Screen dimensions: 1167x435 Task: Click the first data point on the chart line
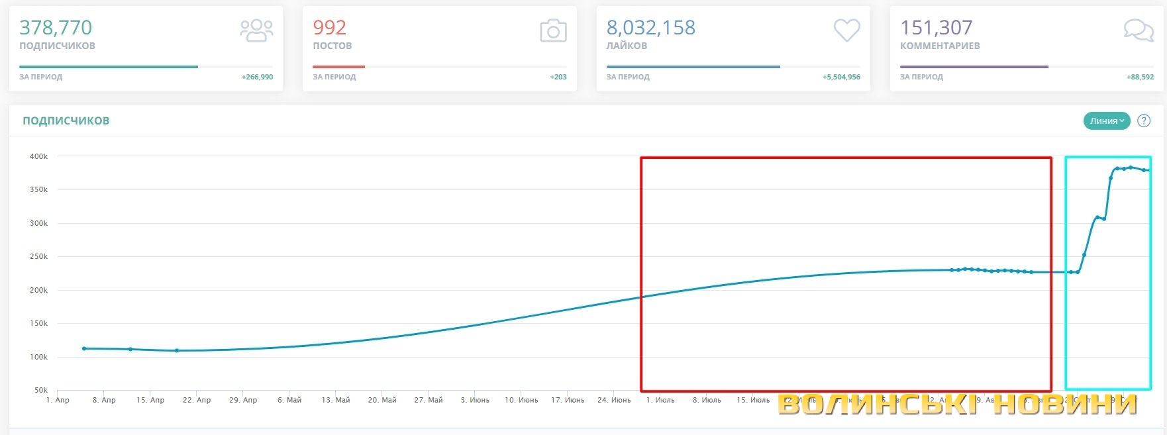tap(84, 348)
